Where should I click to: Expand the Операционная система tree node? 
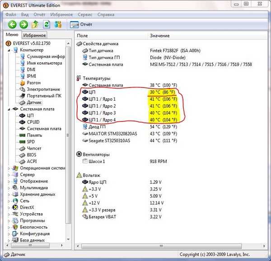tap(9, 168)
